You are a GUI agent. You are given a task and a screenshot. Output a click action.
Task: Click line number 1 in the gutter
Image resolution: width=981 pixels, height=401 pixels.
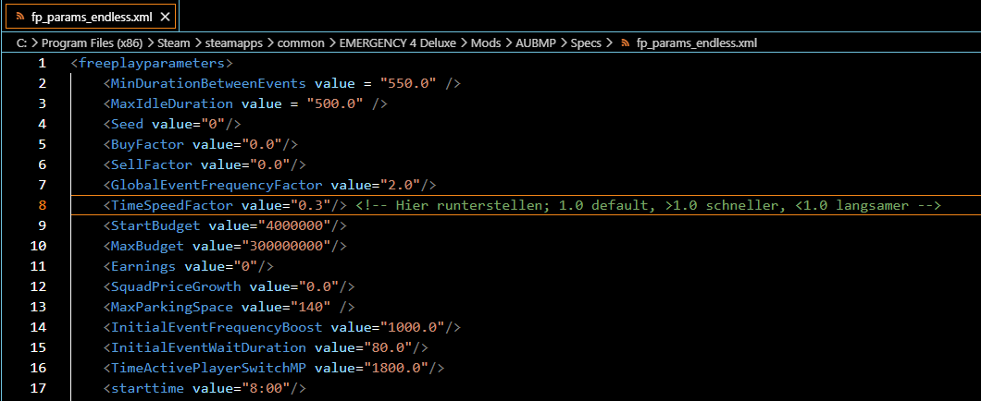pos(42,63)
